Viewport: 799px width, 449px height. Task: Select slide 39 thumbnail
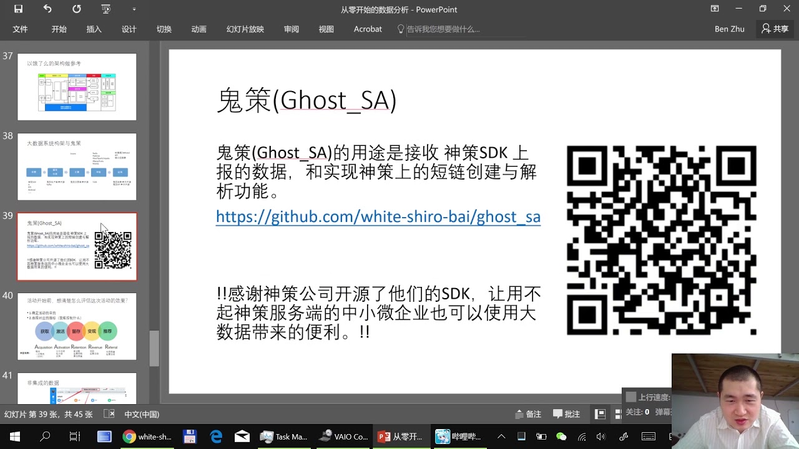coord(77,246)
